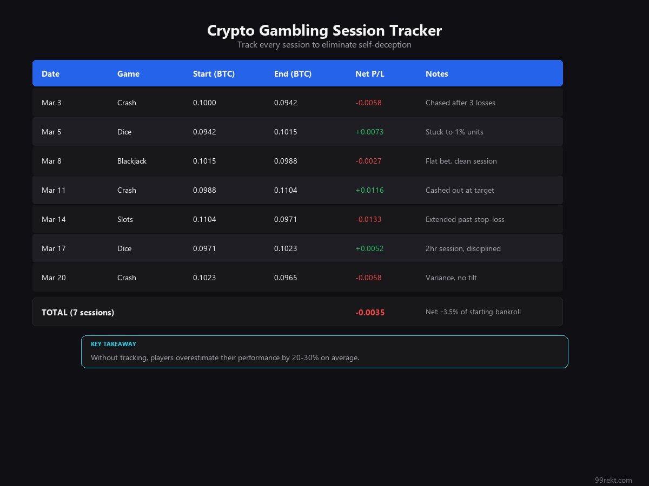Image resolution: width=649 pixels, height=486 pixels.
Task: Select the End (BTC) column header
Action: pyautogui.click(x=293, y=74)
